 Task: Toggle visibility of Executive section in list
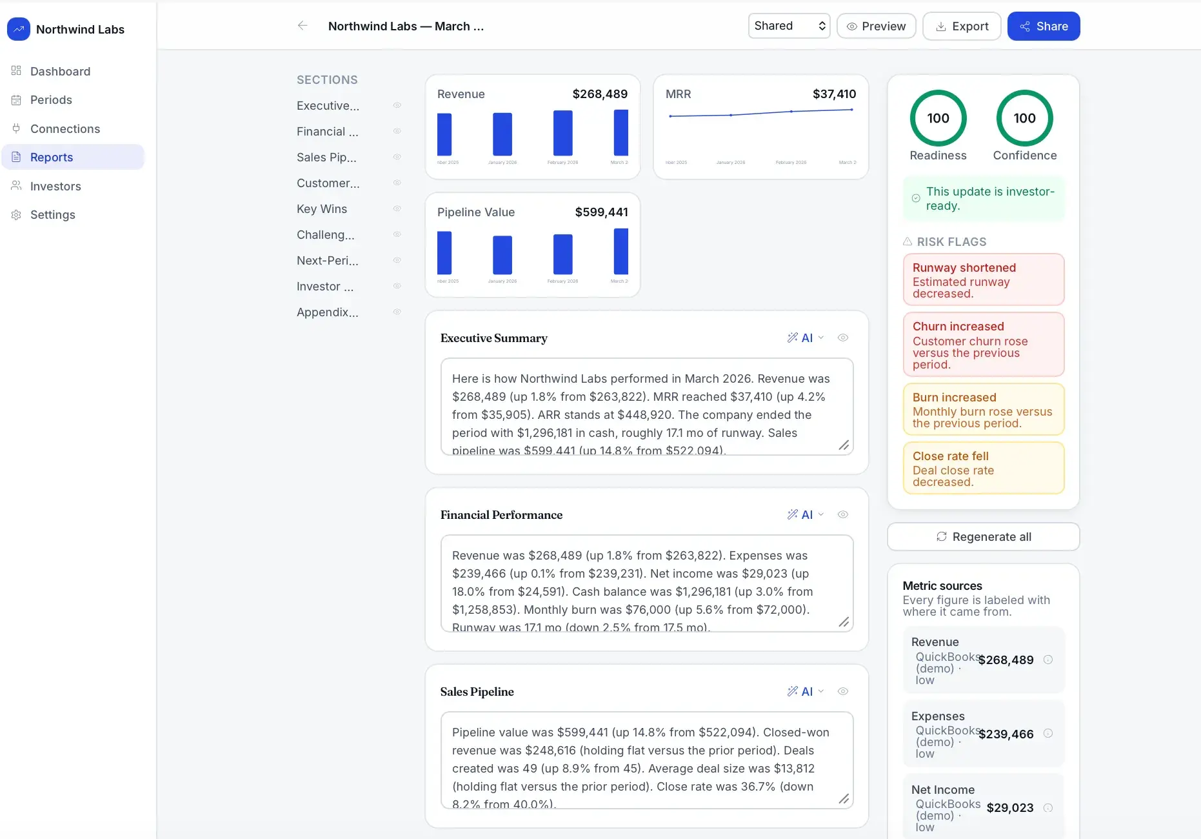(x=397, y=105)
